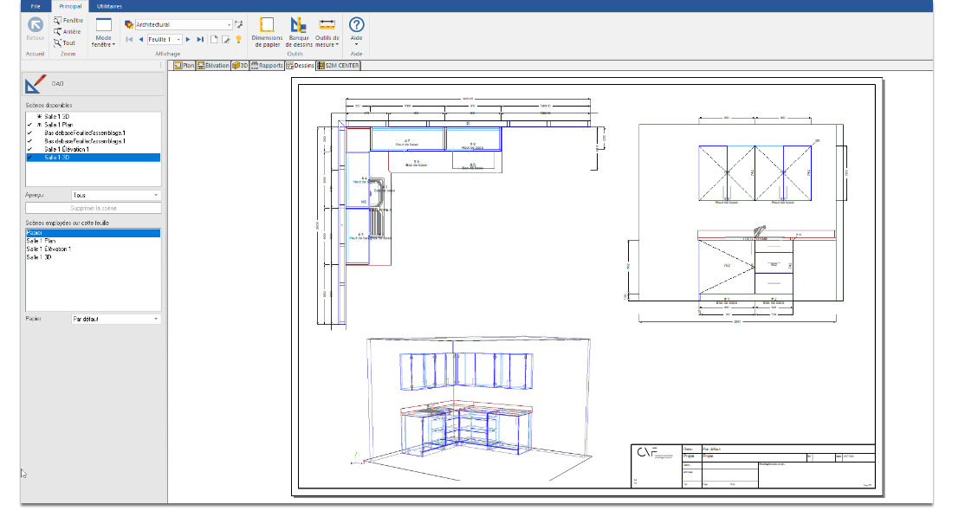Open the Architectural style combo box

coord(184,24)
